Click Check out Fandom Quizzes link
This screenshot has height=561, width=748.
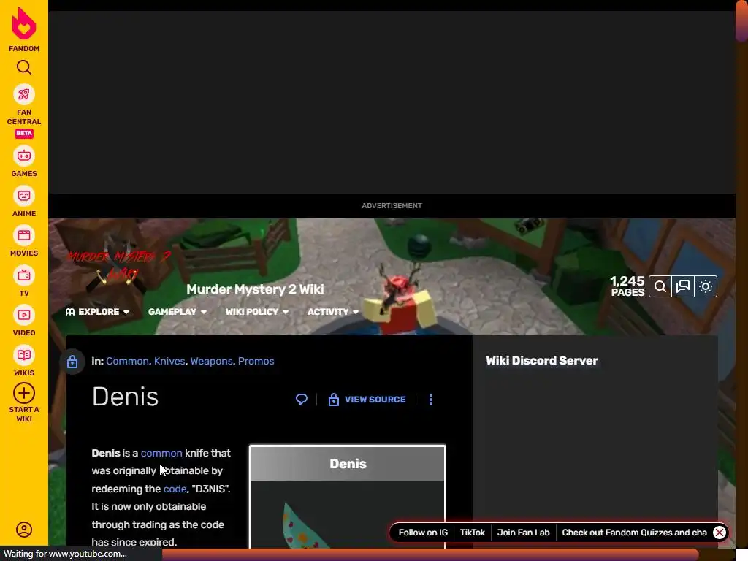point(635,533)
